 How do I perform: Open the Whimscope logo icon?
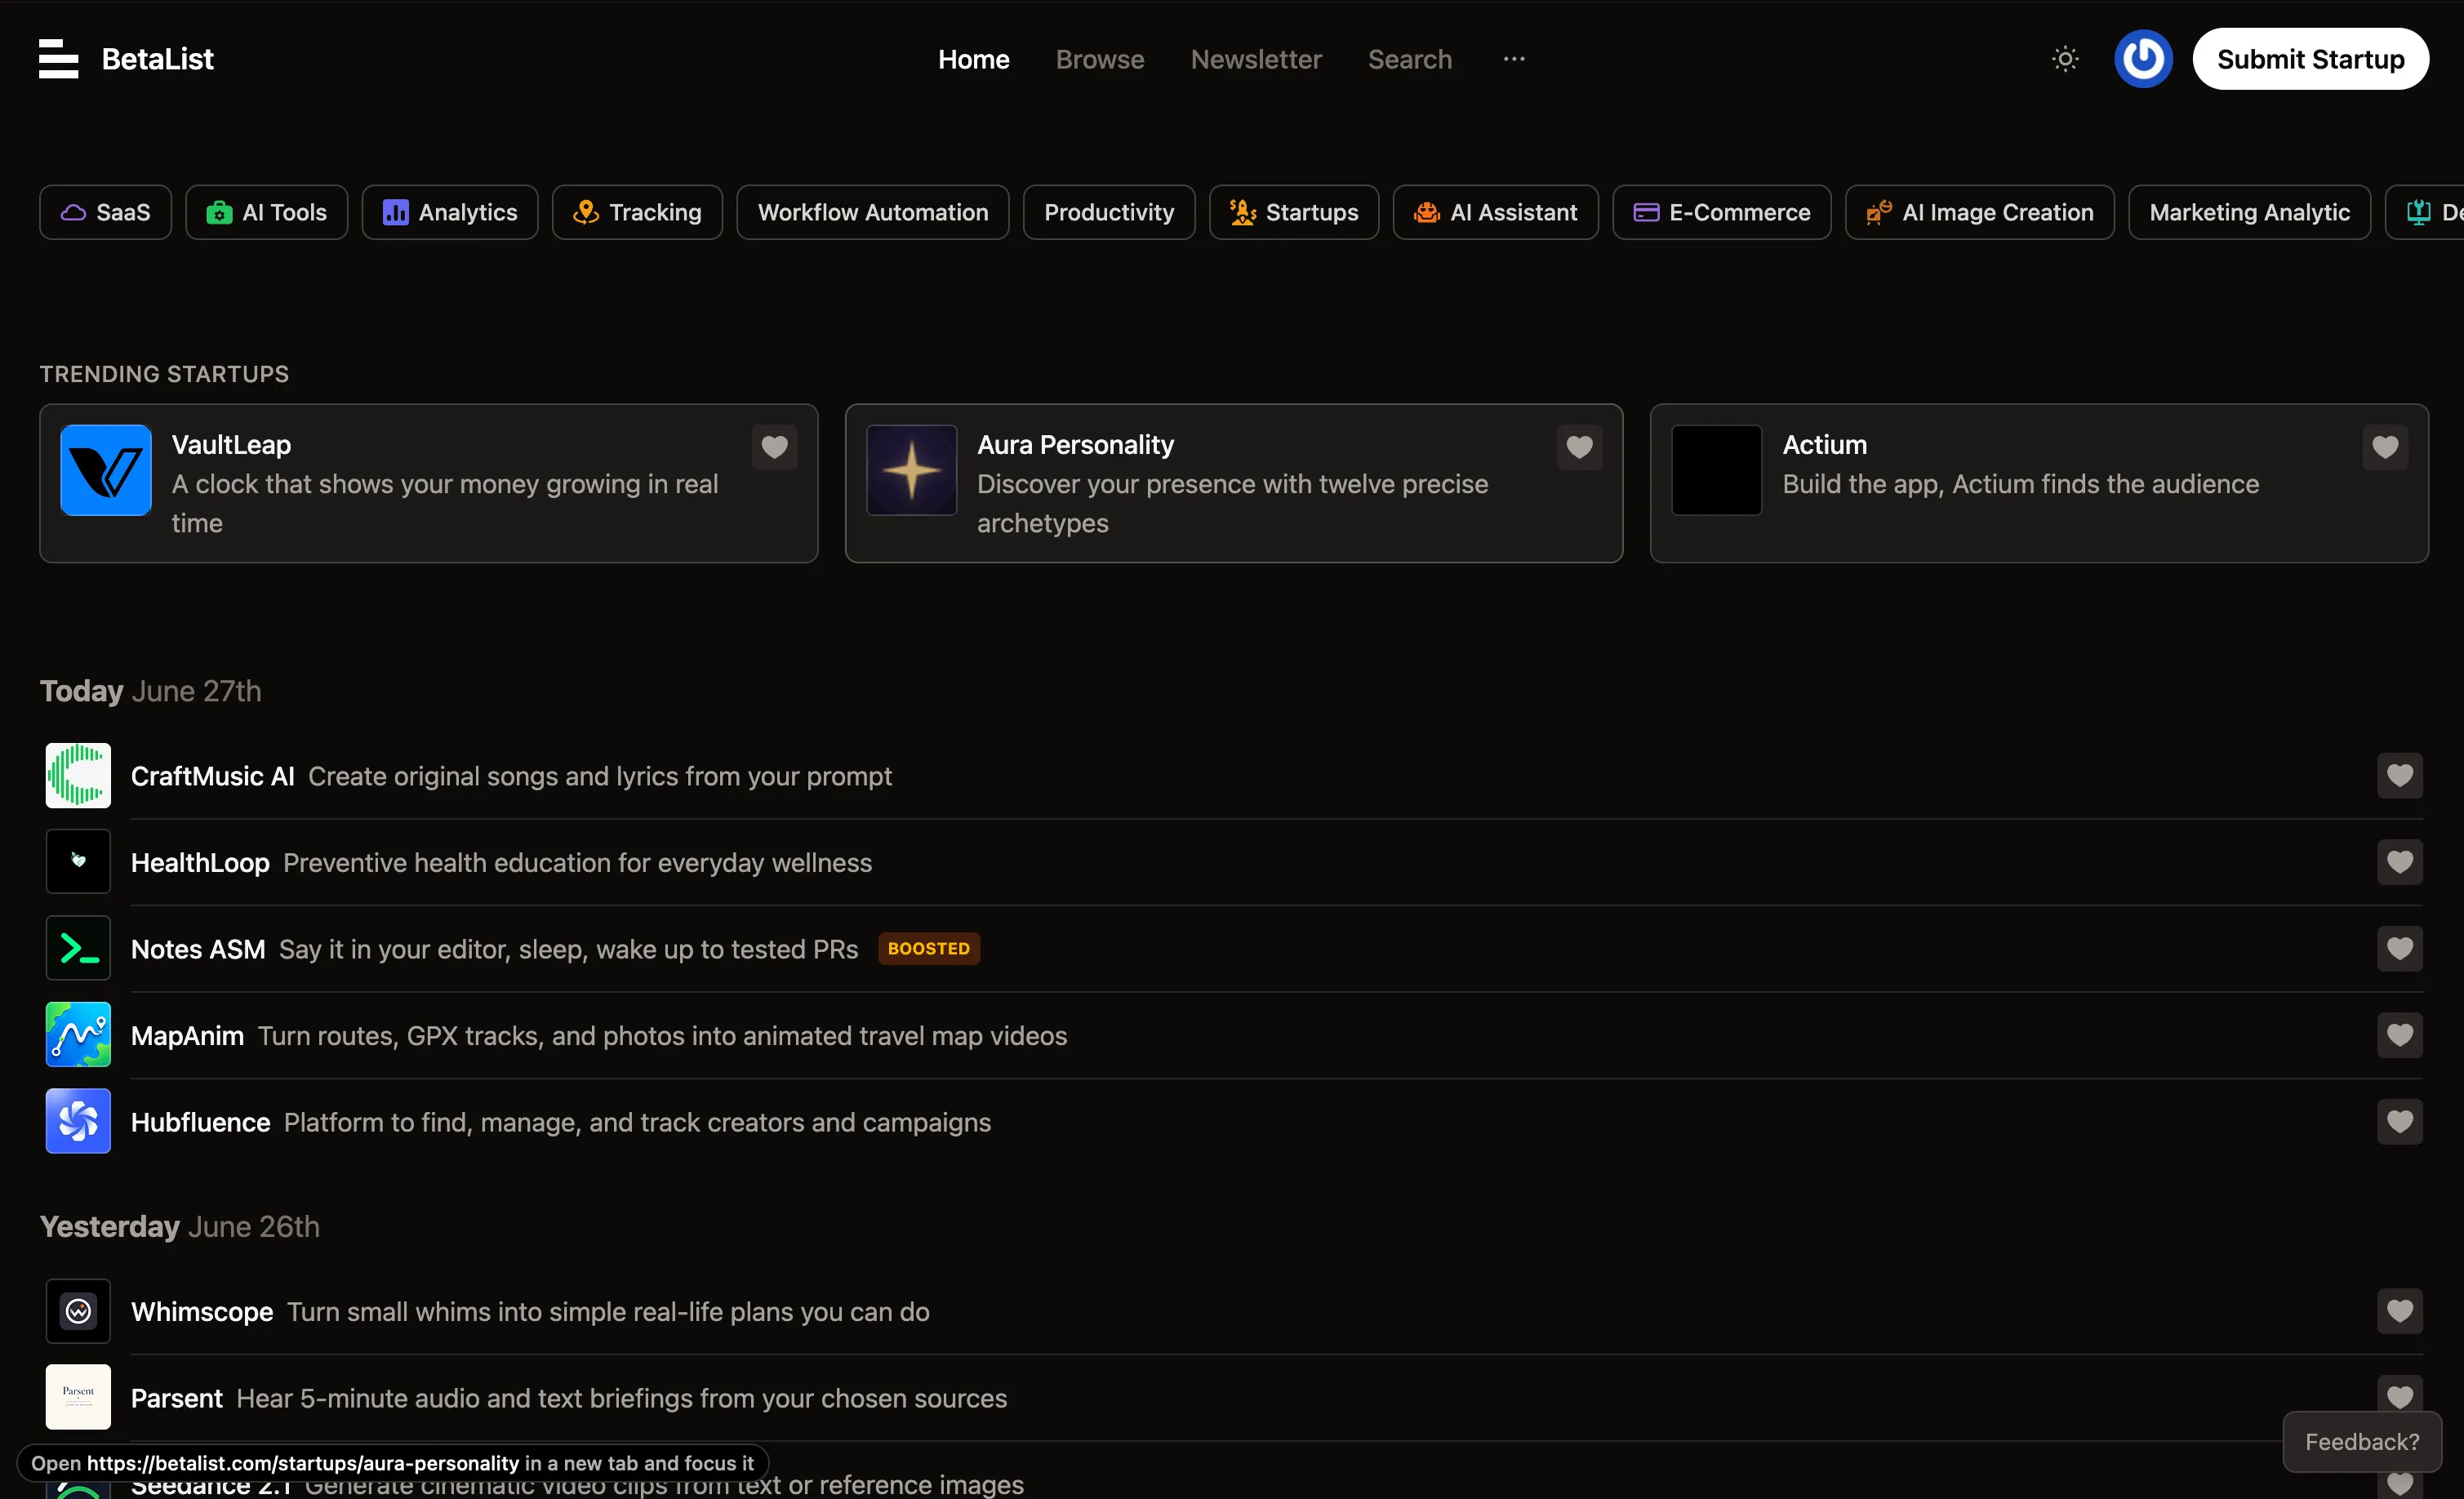tap(78, 1311)
